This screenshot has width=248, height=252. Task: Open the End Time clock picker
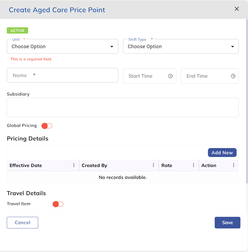(x=233, y=76)
